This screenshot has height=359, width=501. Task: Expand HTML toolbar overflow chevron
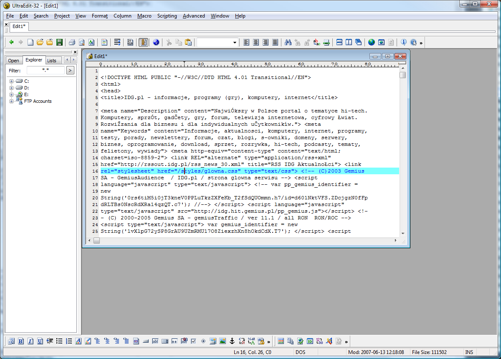click(x=269, y=341)
